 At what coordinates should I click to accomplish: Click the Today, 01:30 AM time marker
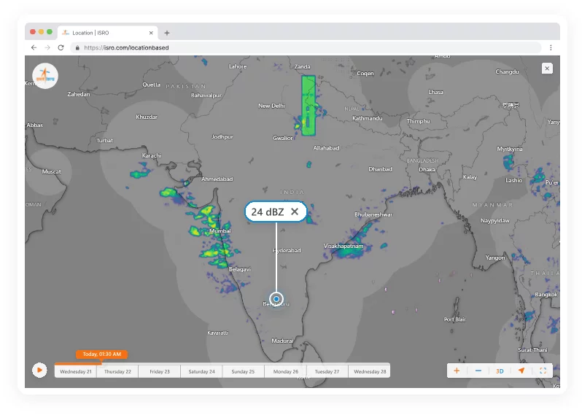point(101,354)
